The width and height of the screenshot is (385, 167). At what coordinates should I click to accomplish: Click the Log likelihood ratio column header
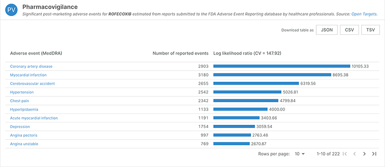[x=247, y=53]
